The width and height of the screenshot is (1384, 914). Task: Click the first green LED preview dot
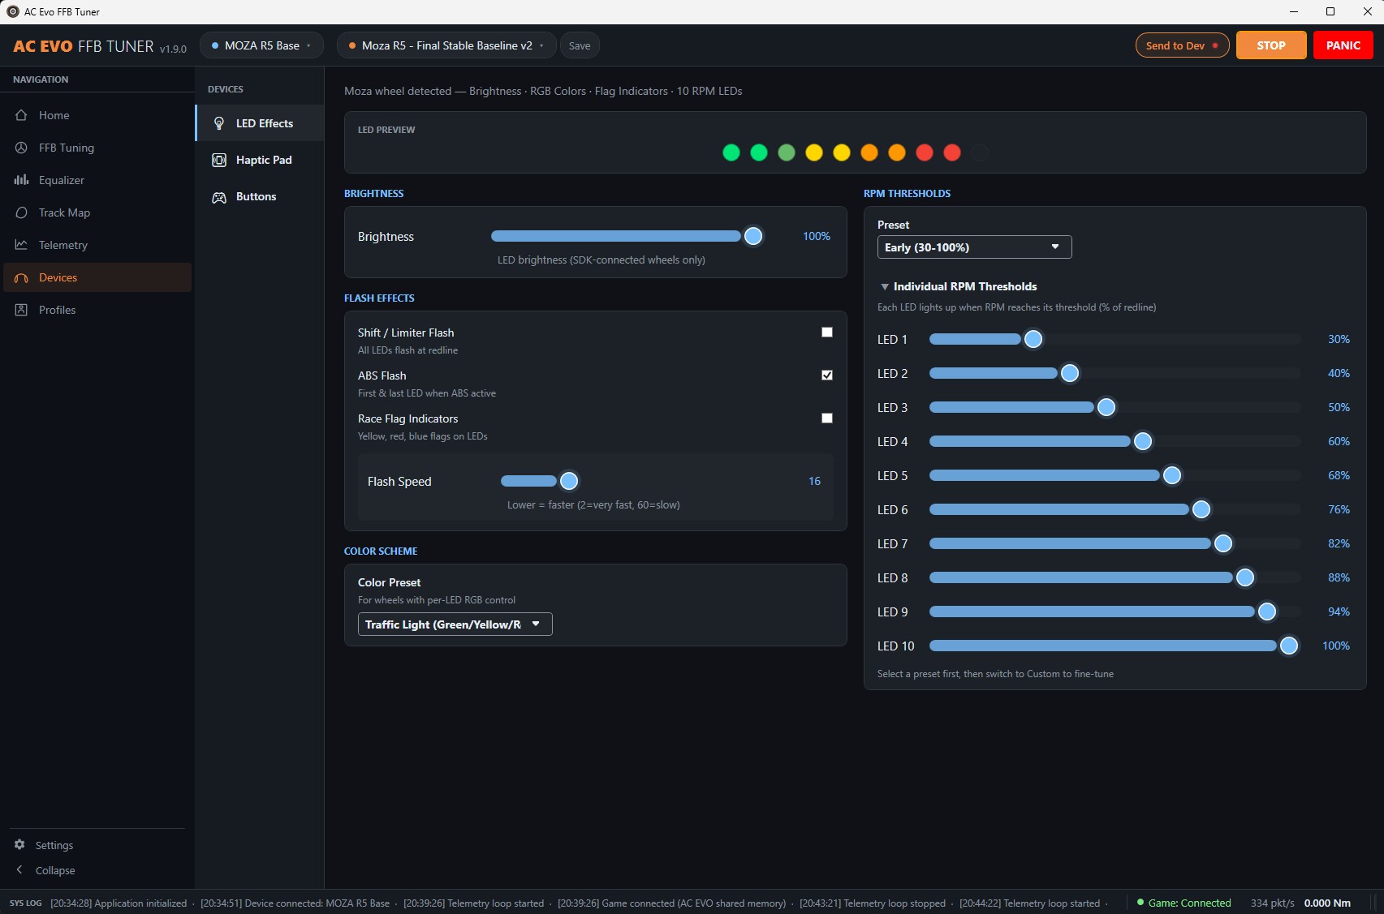[x=731, y=152]
